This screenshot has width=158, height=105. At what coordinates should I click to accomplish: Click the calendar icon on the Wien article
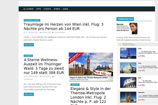24,33
